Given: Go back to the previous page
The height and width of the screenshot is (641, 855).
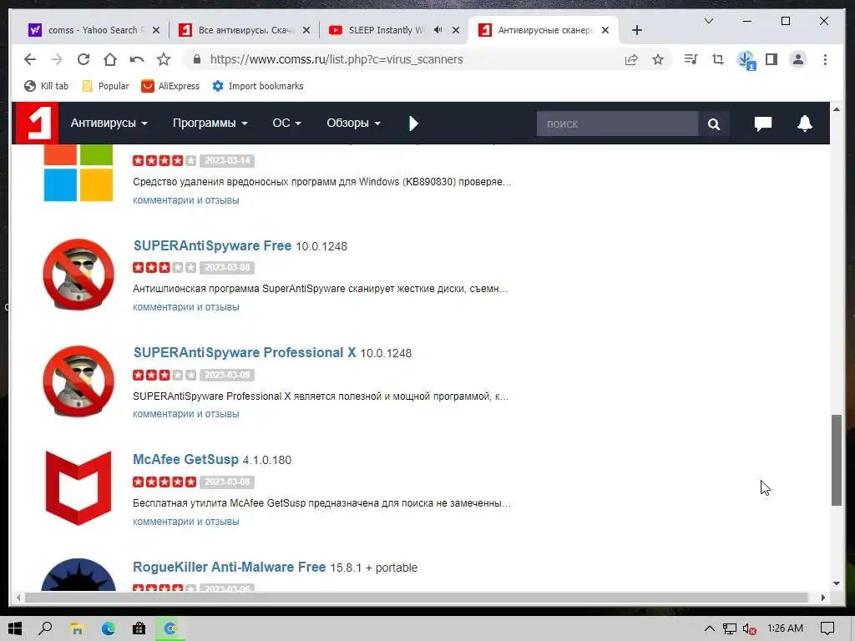Looking at the screenshot, I should pyautogui.click(x=30, y=59).
